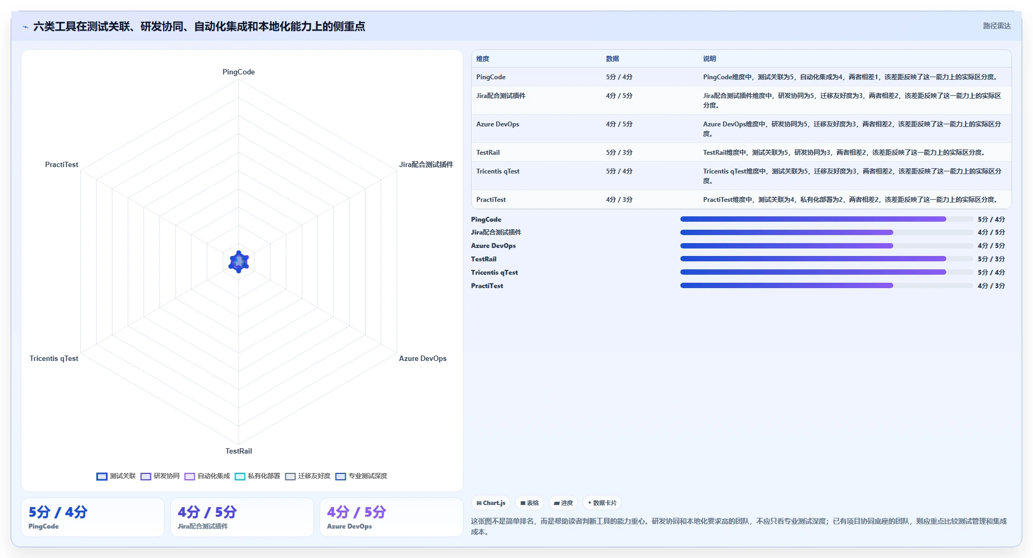Click the TestRail description text in the table
This screenshot has height=558, width=1033.
[x=845, y=153]
